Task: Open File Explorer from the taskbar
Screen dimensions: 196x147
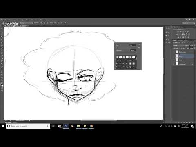Action: [x=78, y=126]
